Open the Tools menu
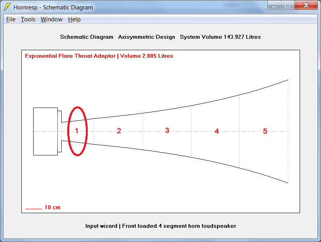This screenshot has height=242, width=321. (28, 19)
